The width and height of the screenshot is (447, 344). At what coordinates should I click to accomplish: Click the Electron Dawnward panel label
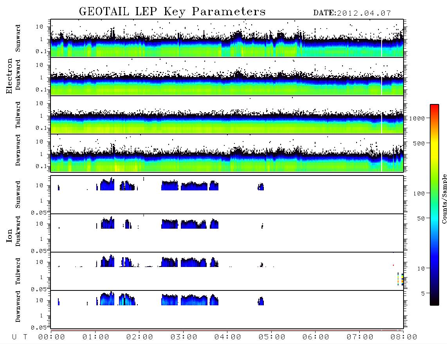[18, 150]
